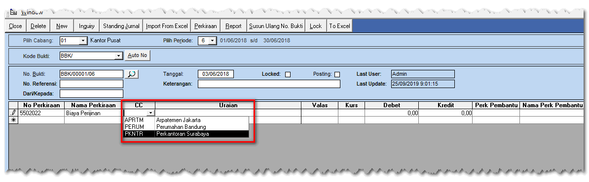Screen dimensions: 589x182
Task: Click the No. Bukti input field
Action: point(91,74)
